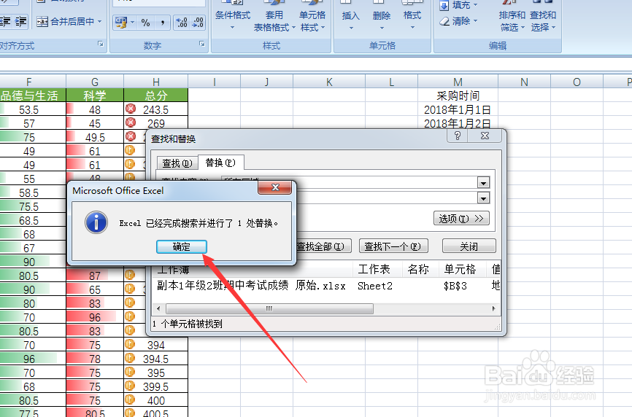Image resolution: width=632 pixels, height=417 pixels.
Task: Click the 名称 column header in results
Action: 418,269
